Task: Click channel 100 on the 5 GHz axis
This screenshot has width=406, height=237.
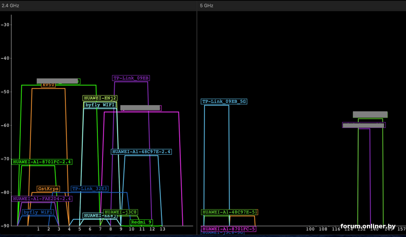Action: [309, 229]
